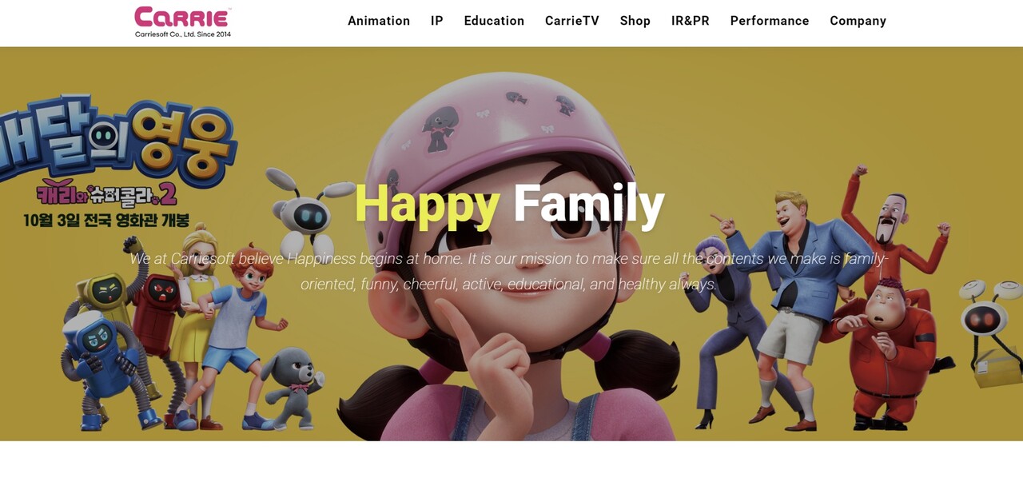Select the Performance menu item
Viewport: 1023px width, 490px height.
pos(770,21)
